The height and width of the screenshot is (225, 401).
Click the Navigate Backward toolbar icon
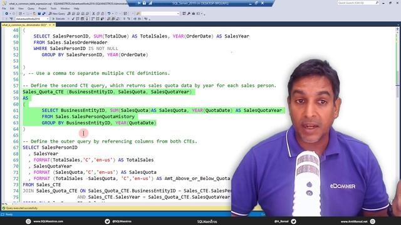(6, 14)
